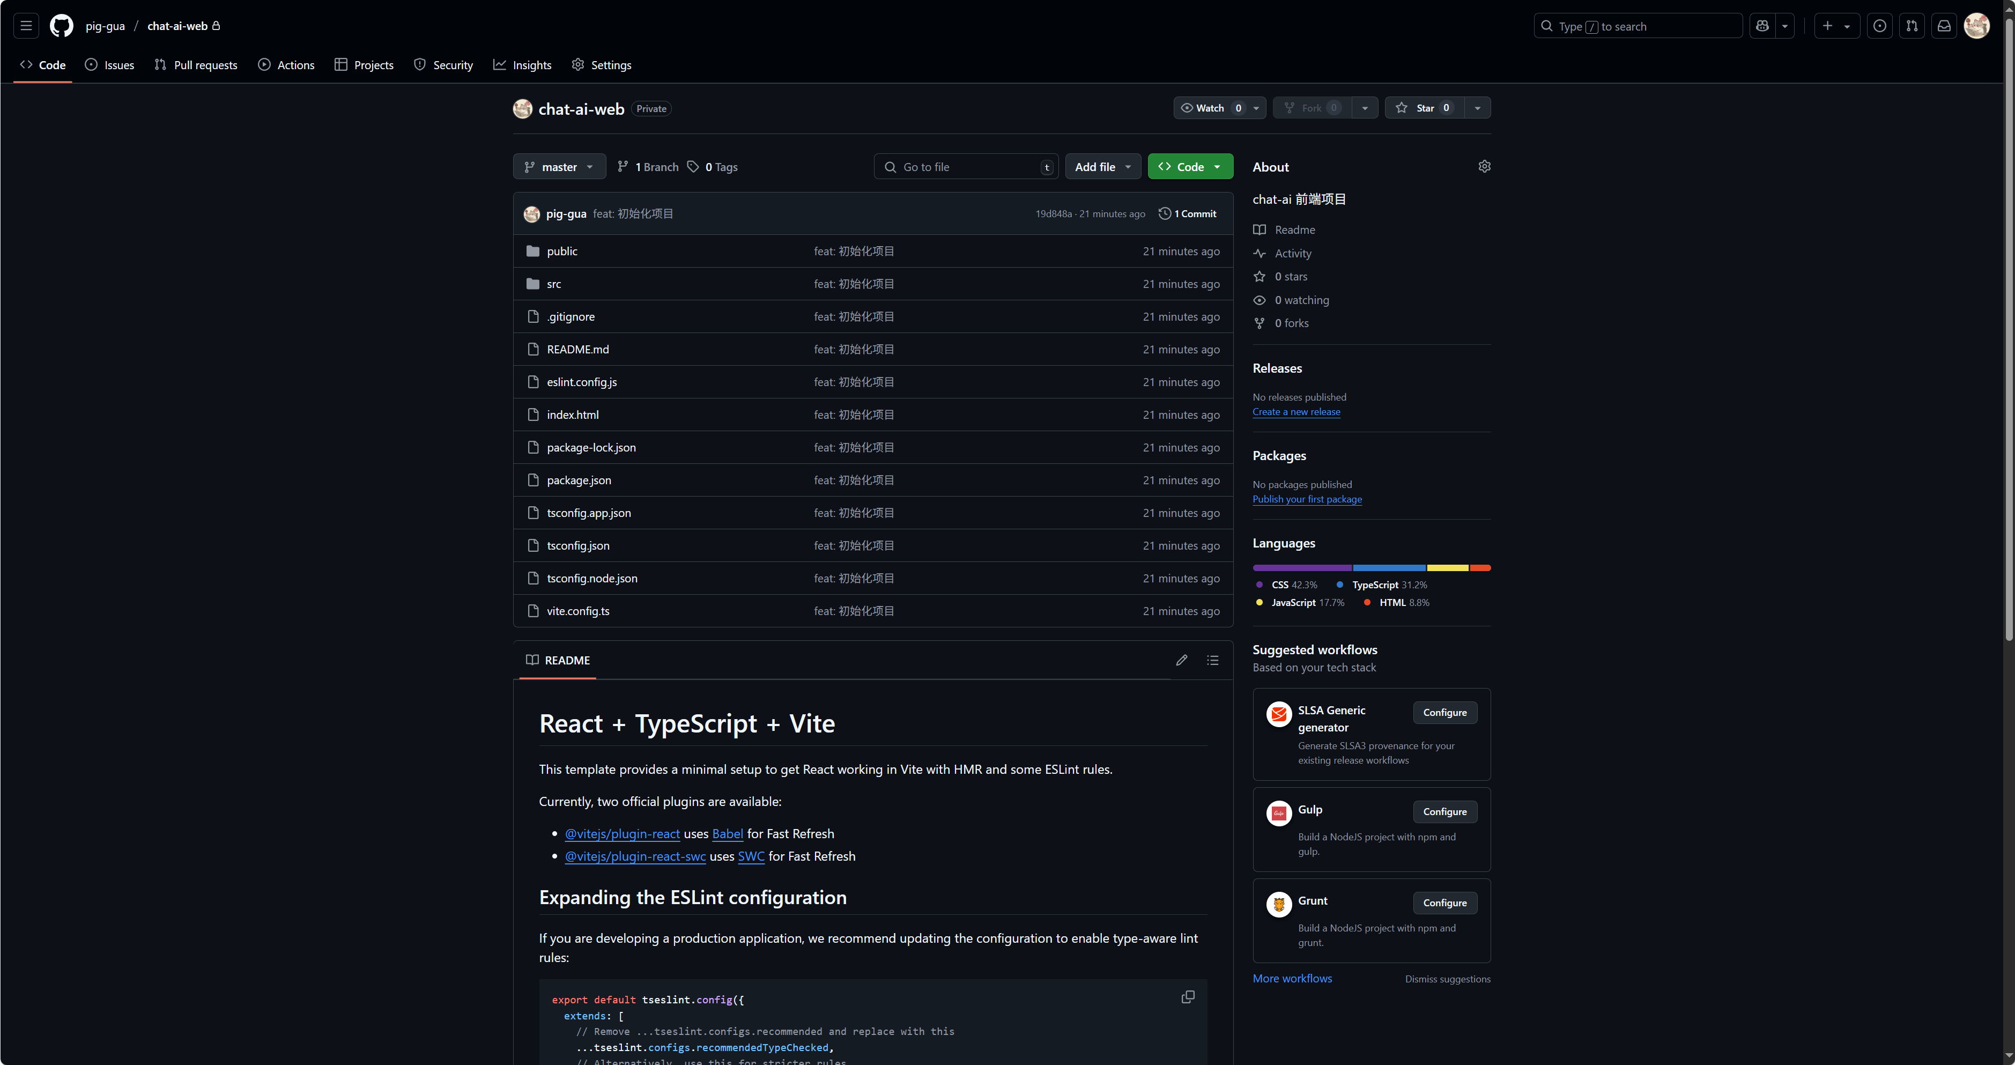The image size is (2015, 1065).
Task: Focus the Type / to search box
Action: coord(1638,26)
